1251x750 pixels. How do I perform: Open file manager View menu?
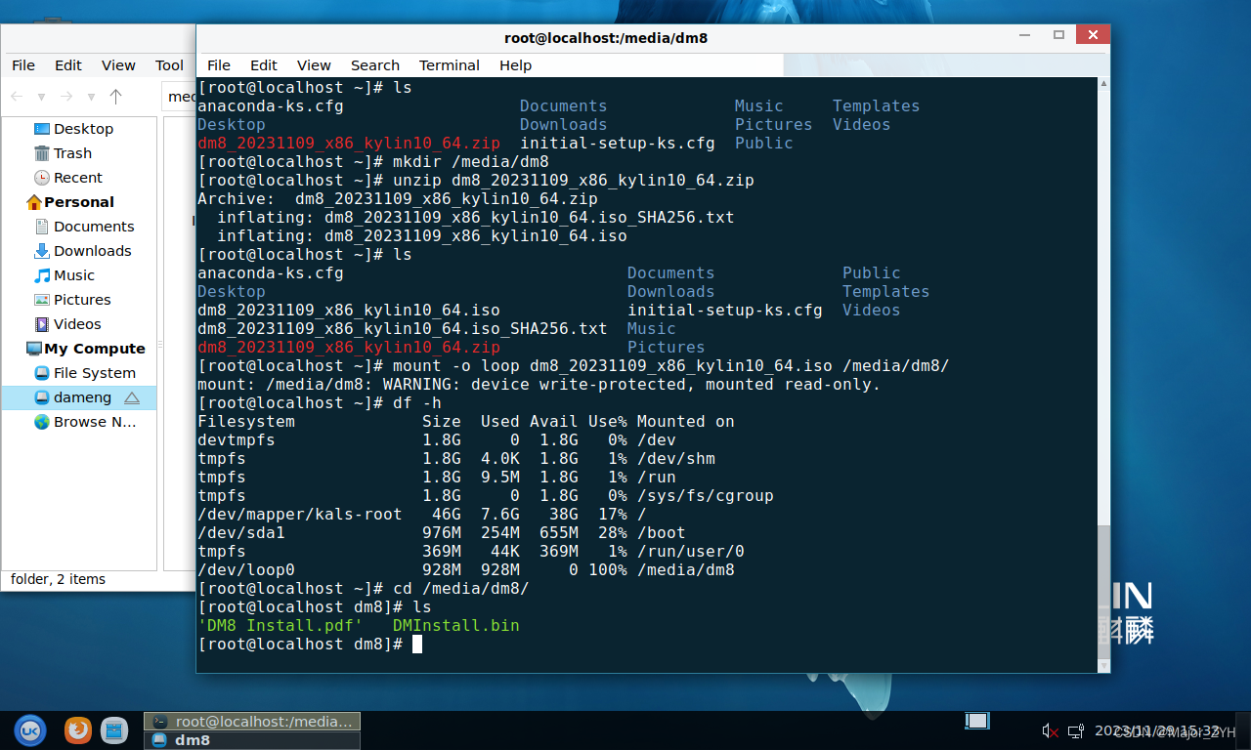(x=118, y=65)
